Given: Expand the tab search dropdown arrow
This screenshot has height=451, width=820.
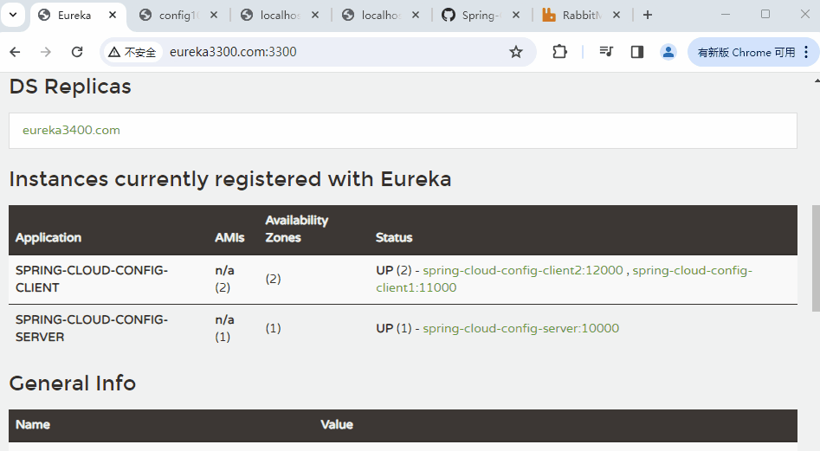Looking at the screenshot, I should [x=13, y=15].
